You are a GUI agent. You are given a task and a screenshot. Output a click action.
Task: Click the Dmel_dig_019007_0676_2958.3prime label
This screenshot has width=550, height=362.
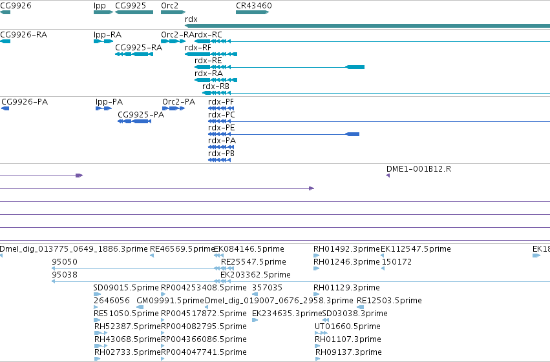[279, 301]
